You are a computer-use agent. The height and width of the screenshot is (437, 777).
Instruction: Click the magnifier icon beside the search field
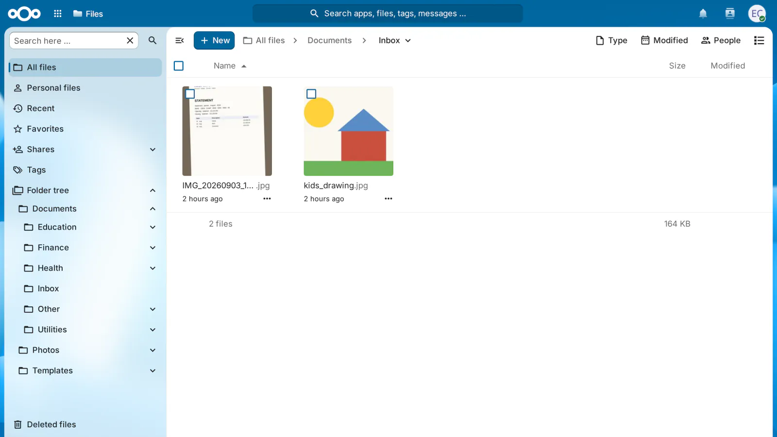152,41
